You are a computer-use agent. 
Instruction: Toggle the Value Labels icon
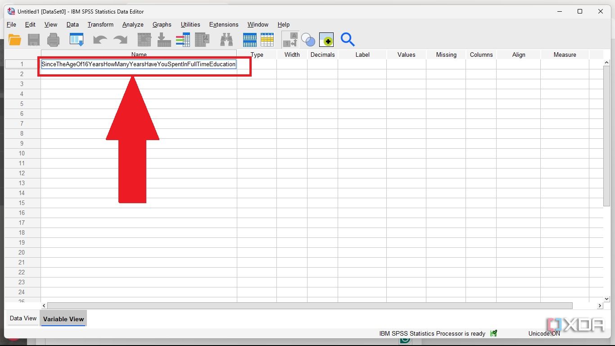(x=290, y=40)
